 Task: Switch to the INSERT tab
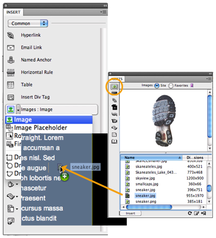pos(13,12)
